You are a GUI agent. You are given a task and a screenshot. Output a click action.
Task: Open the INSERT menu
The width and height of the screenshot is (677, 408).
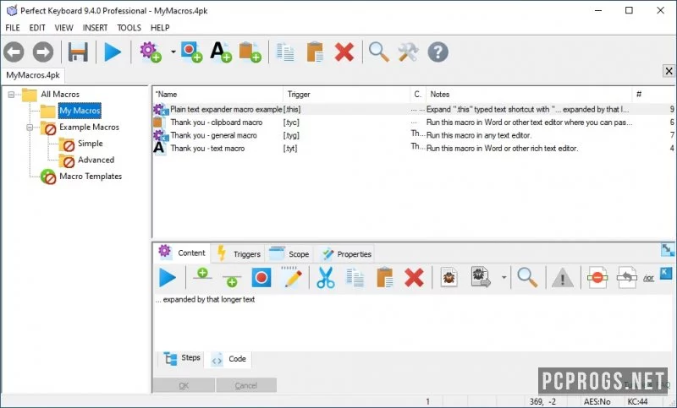coord(95,28)
